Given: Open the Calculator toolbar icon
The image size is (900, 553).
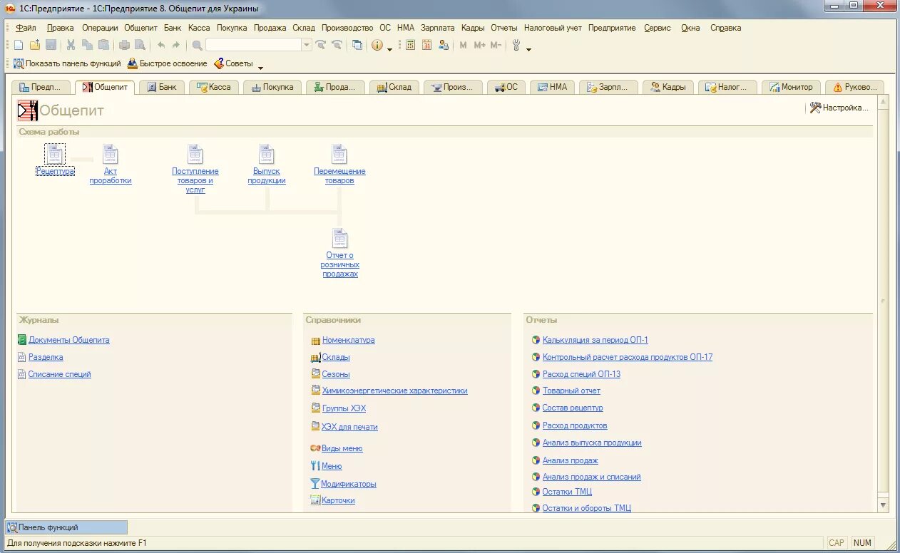Looking at the screenshot, I should [x=411, y=45].
